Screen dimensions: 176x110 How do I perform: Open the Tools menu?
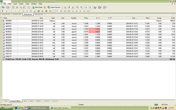point(27,4)
